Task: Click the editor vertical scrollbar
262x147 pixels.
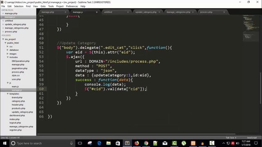Action: click(x=260, y=88)
